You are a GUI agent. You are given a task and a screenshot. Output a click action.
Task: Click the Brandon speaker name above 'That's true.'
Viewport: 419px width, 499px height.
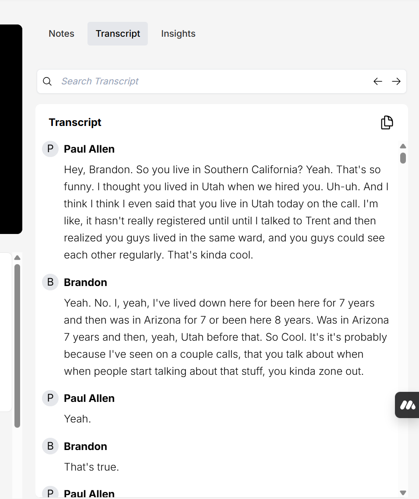[x=85, y=446]
